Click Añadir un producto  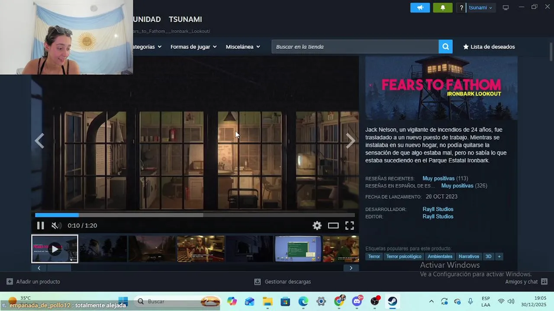[x=33, y=282]
